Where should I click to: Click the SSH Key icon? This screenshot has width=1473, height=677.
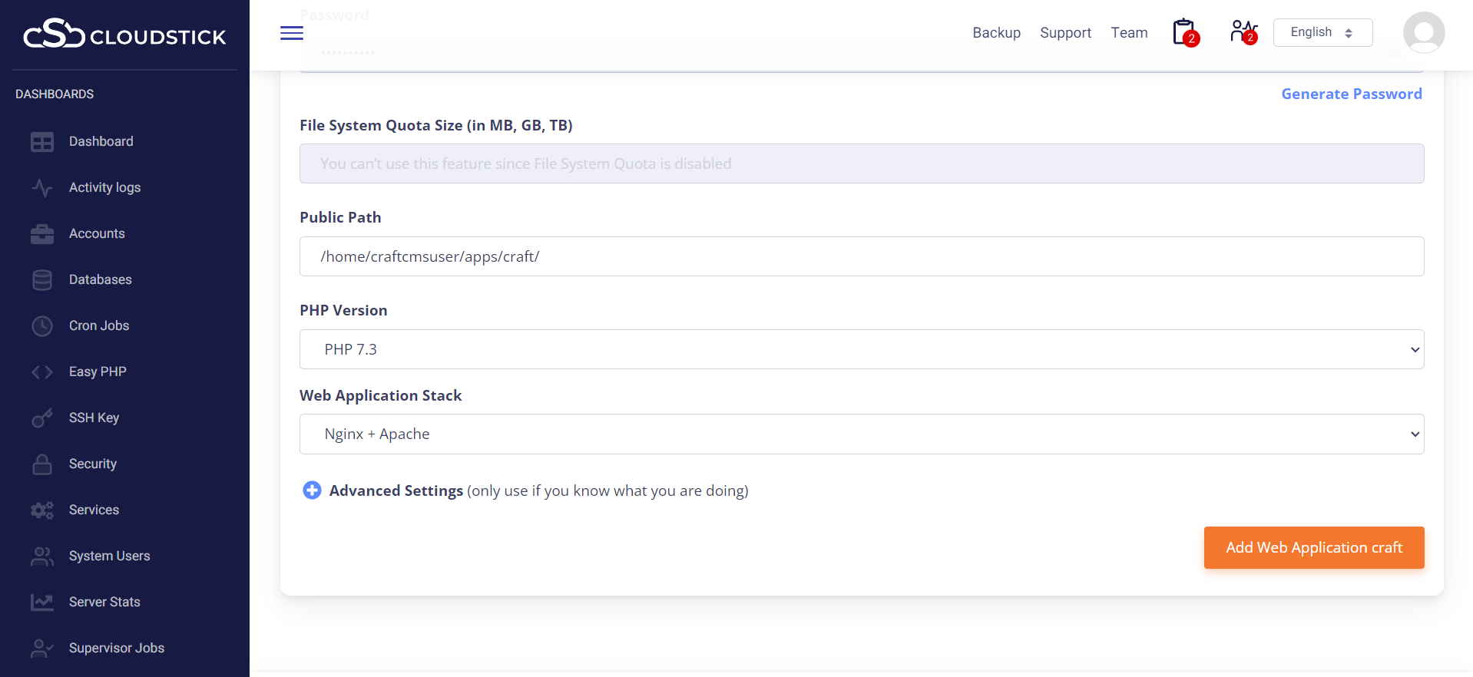(x=42, y=418)
